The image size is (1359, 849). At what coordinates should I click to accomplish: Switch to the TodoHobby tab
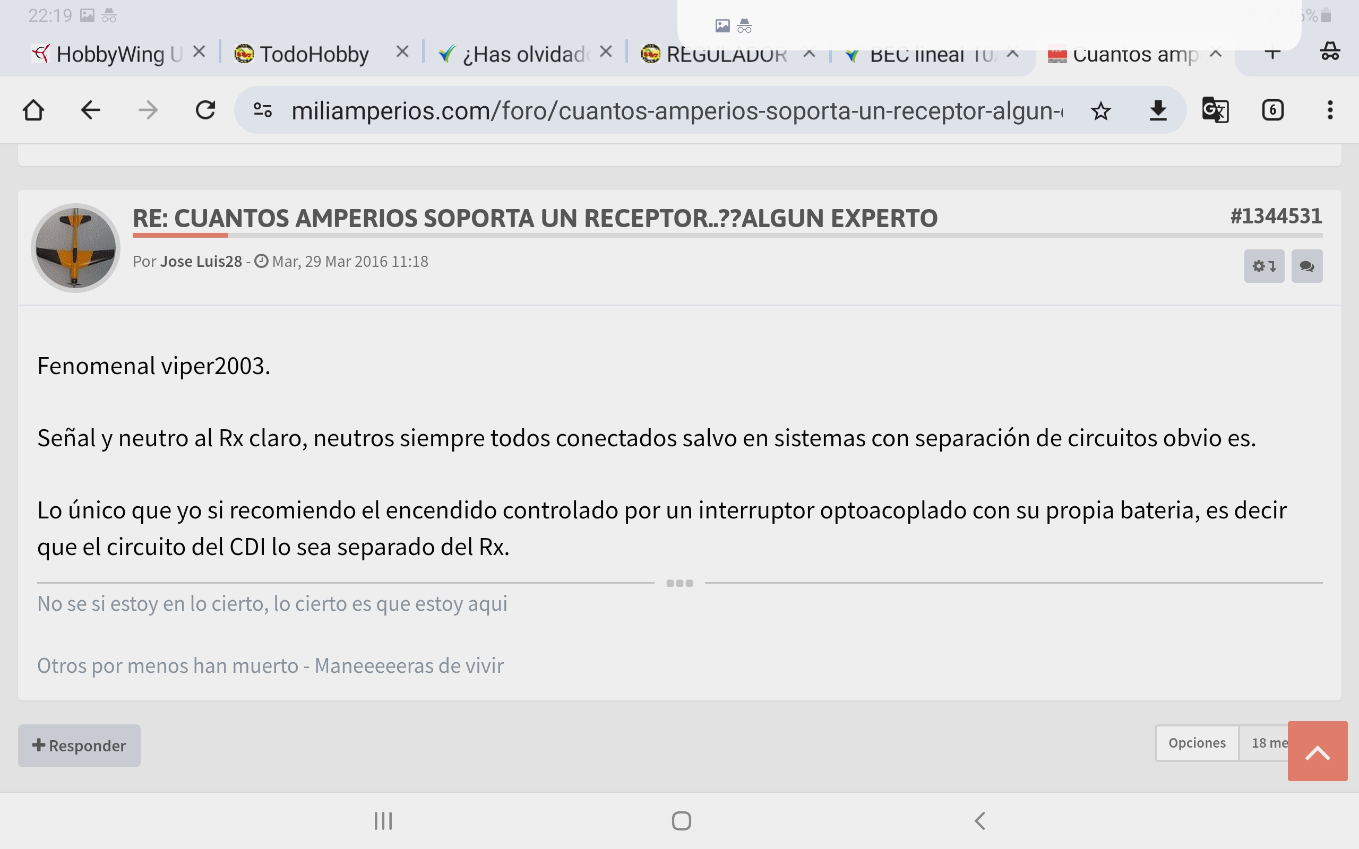point(313,55)
